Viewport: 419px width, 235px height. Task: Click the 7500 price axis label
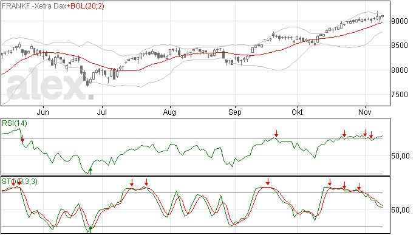pyautogui.click(x=400, y=94)
